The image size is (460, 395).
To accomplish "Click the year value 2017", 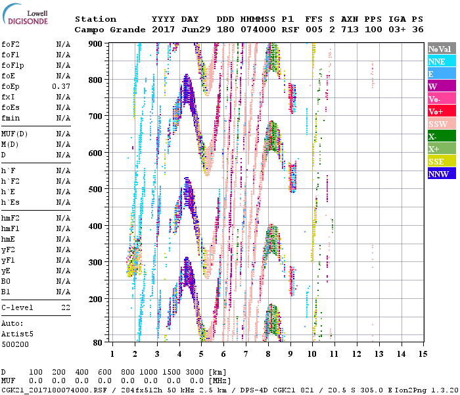I will (x=163, y=30).
